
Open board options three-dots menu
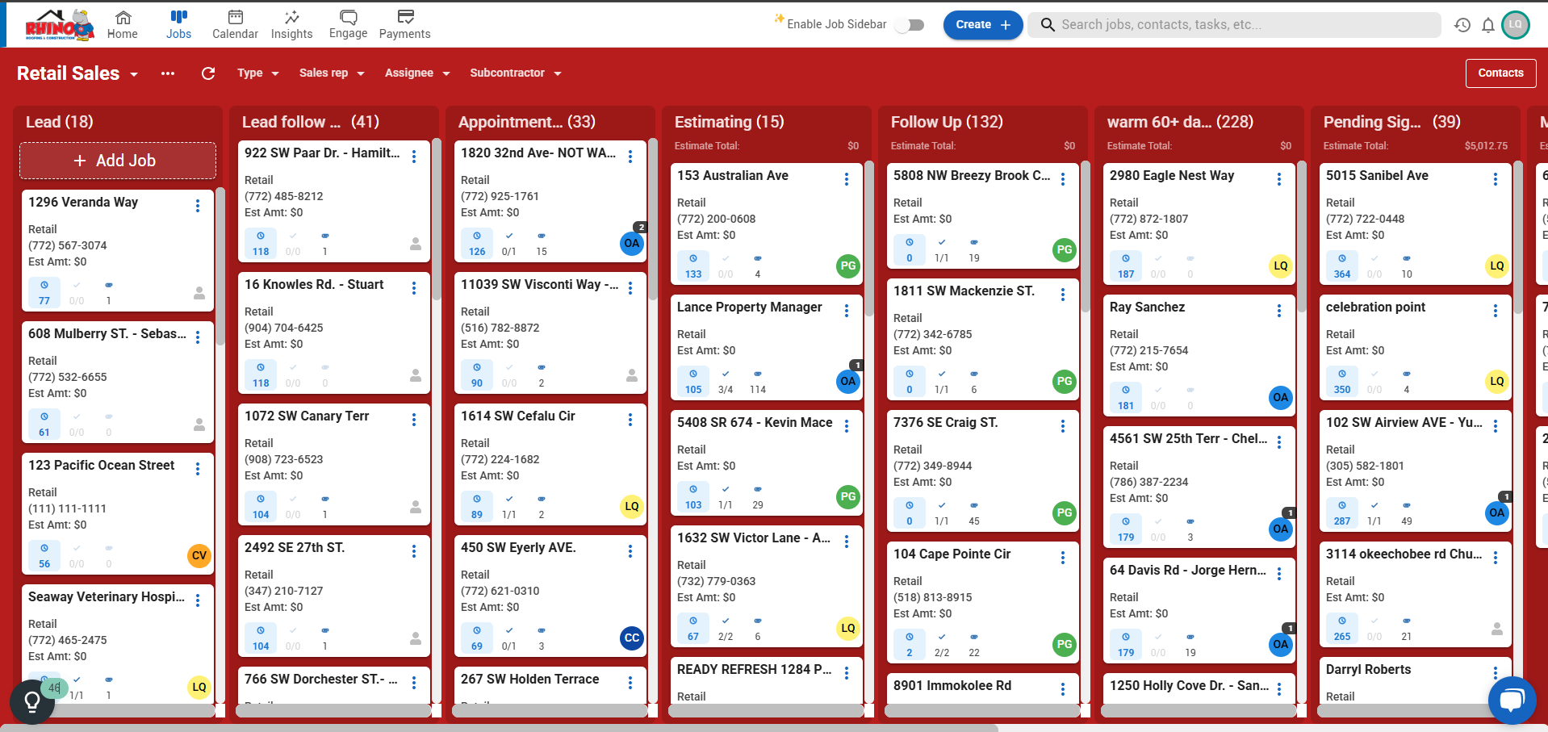pos(168,73)
